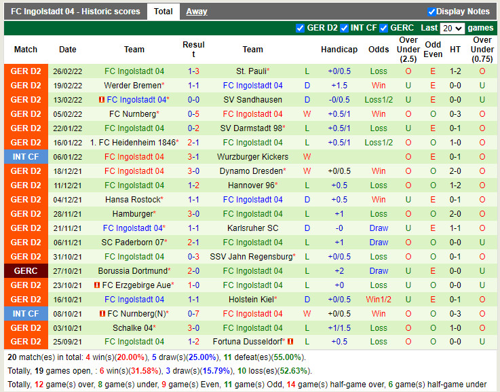Toggle the Display Notes checkbox
The height and width of the screenshot is (392, 500).
point(431,12)
